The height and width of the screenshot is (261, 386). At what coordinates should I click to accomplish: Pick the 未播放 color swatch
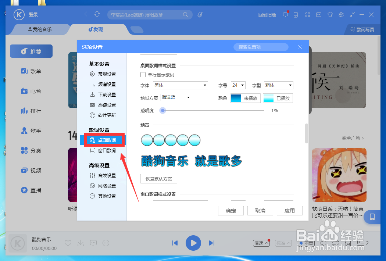pos(246,98)
